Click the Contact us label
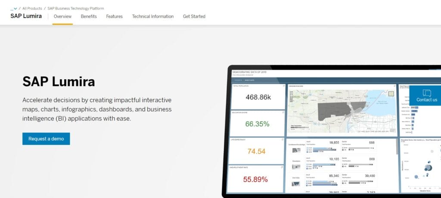This screenshot has width=441, height=198. 427,100
